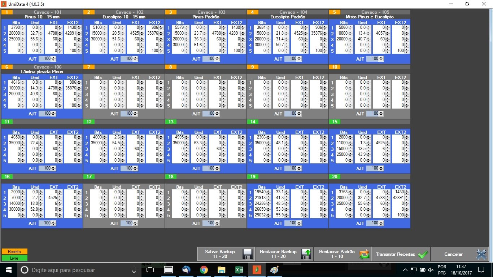Open Paint from the taskbar
Image resolution: width=493 pixels, height=277 pixels.
(x=274, y=270)
